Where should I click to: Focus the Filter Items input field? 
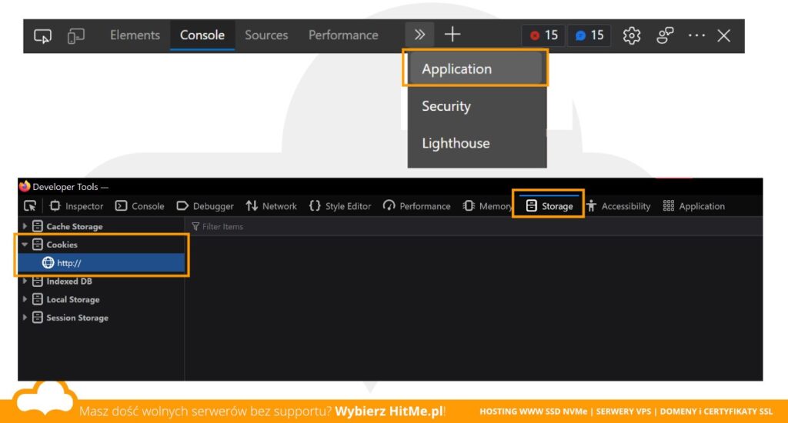473,227
